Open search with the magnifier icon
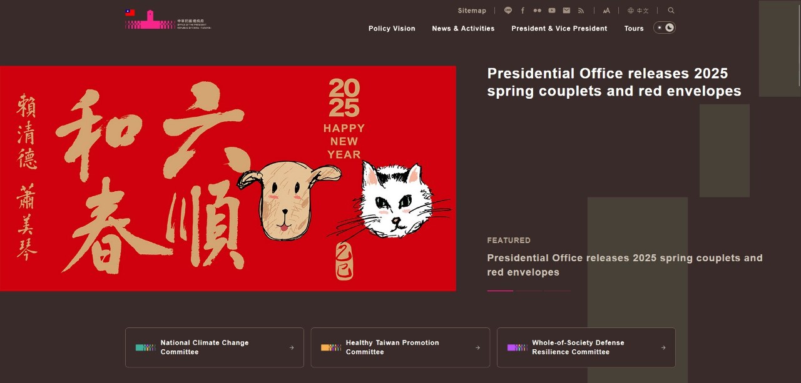The width and height of the screenshot is (801, 383). [671, 11]
